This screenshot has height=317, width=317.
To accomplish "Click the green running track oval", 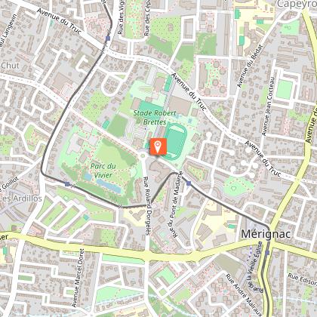I will coord(176,140).
